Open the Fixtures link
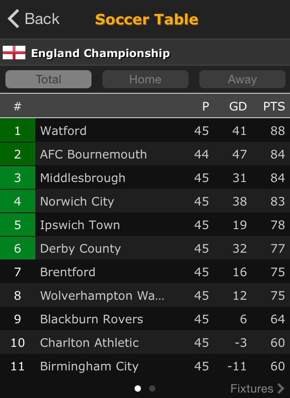The width and height of the screenshot is (290, 398). click(x=252, y=388)
